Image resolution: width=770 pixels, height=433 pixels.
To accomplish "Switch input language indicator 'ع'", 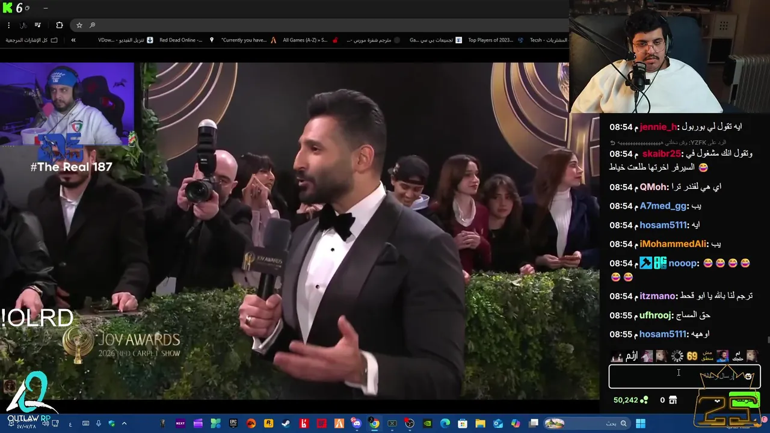I will click(70, 423).
